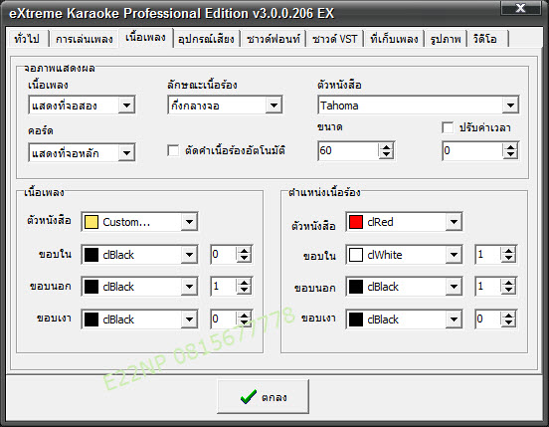The height and width of the screenshot is (427, 549).
Task: Open the กึ่งกลางจอ lyric alignment dropdown
Action: click(x=274, y=106)
